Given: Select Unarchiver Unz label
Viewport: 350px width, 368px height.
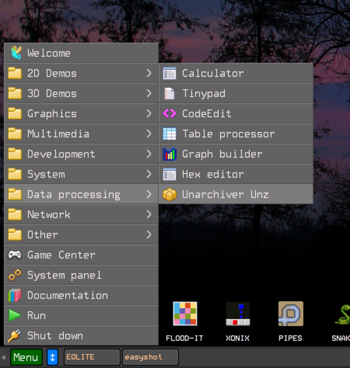Looking at the screenshot, I should point(225,194).
